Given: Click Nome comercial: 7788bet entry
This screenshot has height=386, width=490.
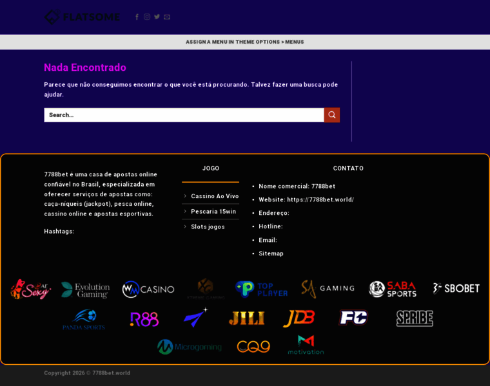Looking at the screenshot, I should click(297, 186).
